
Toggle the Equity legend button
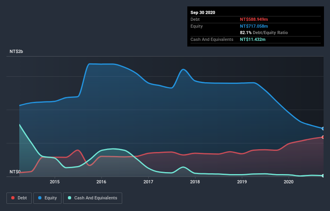47,198
